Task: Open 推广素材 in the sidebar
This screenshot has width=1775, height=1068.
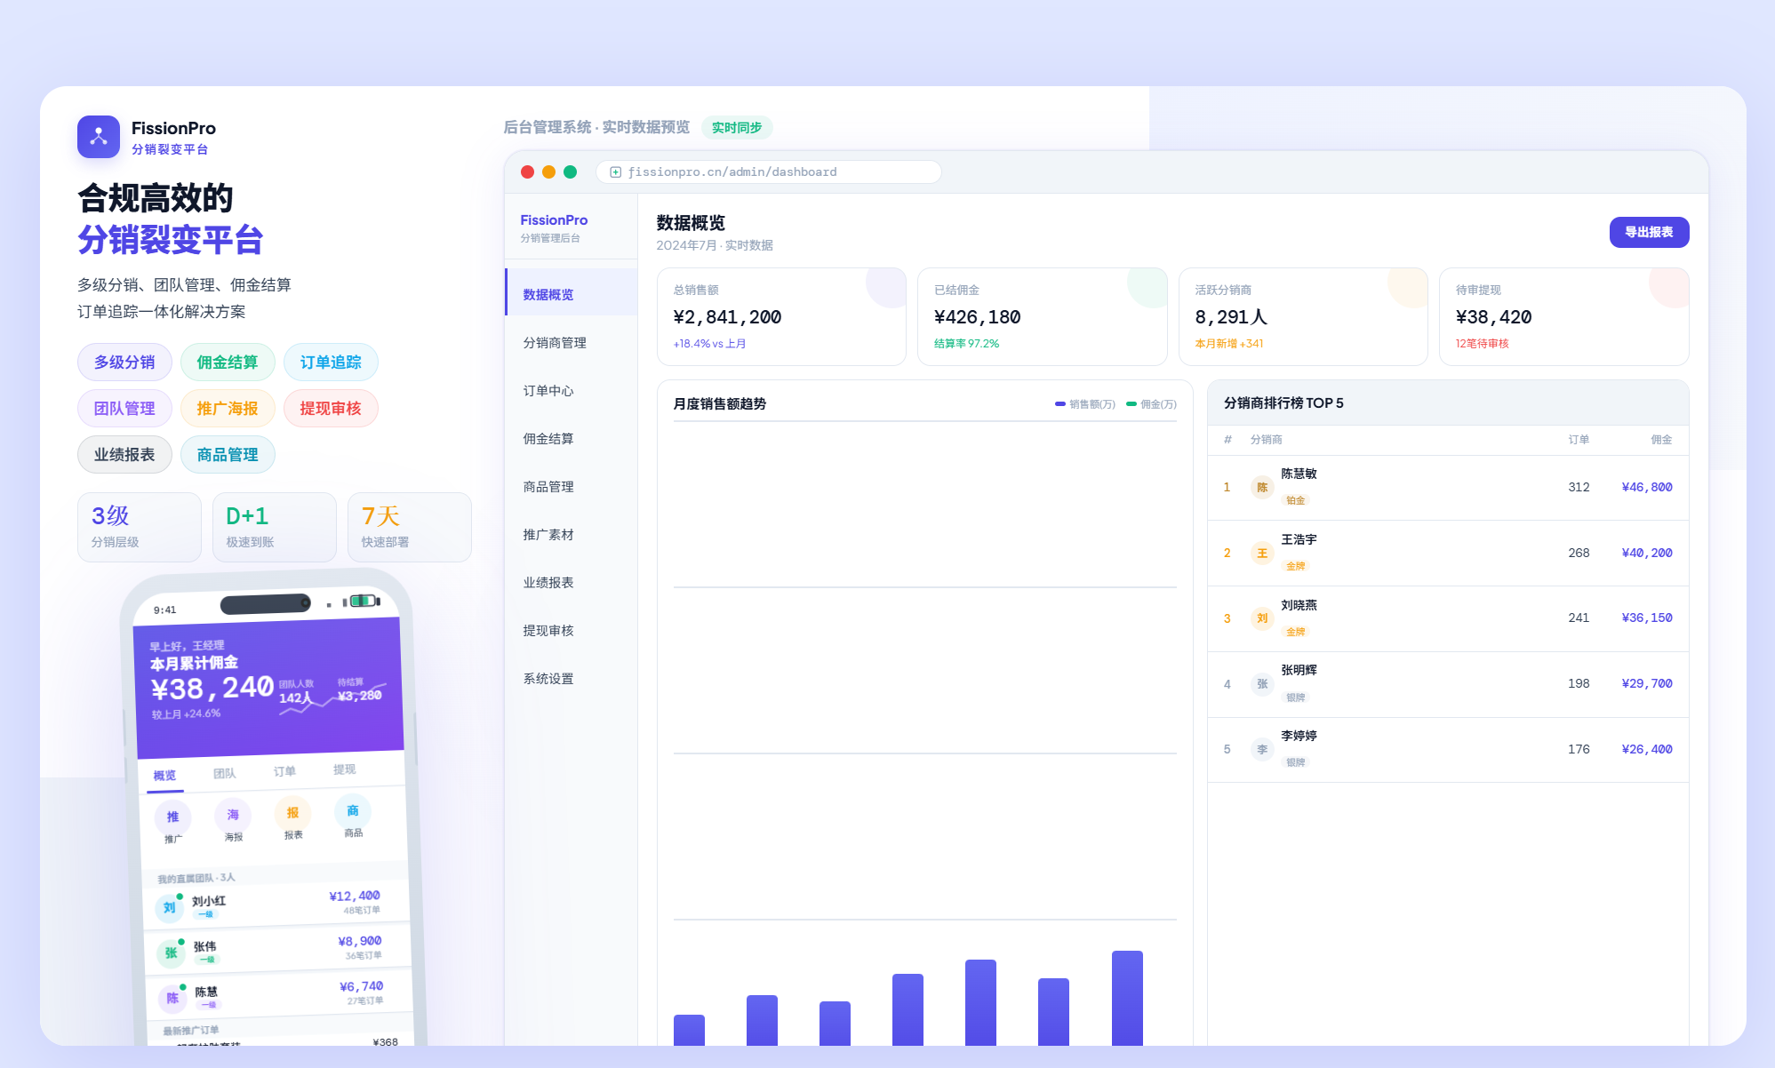Action: (572, 534)
